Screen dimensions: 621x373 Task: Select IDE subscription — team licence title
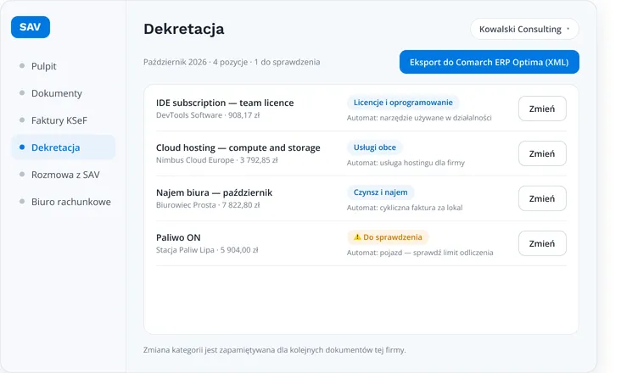225,103
